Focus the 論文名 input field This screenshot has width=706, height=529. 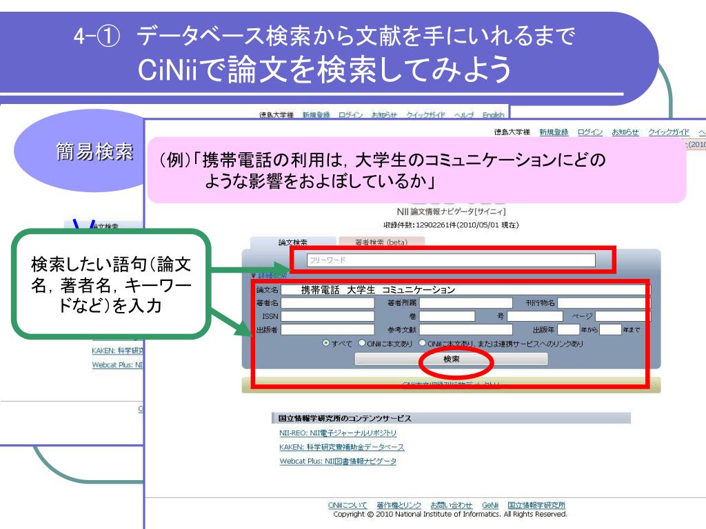click(x=465, y=290)
